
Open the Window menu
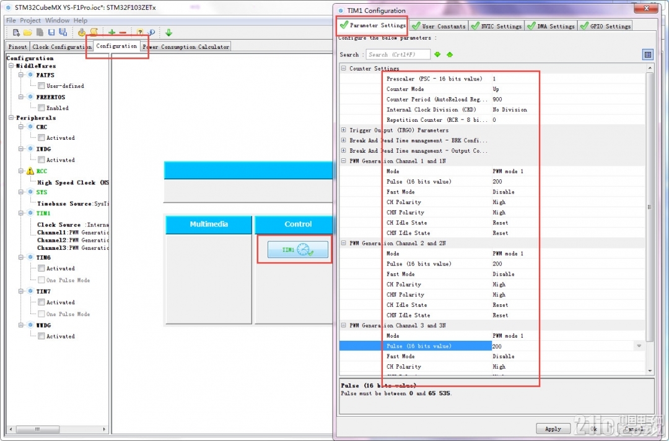pyautogui.click(x=57, y=20)
